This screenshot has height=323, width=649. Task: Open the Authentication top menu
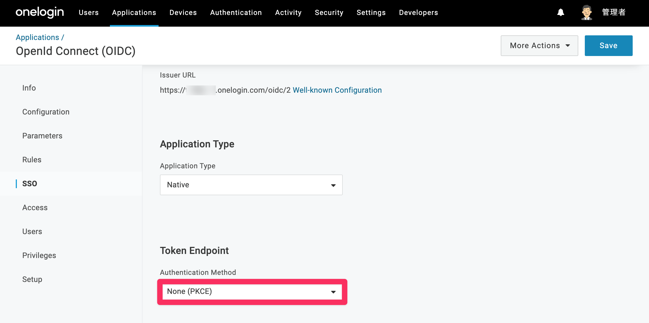click(236, 13)
